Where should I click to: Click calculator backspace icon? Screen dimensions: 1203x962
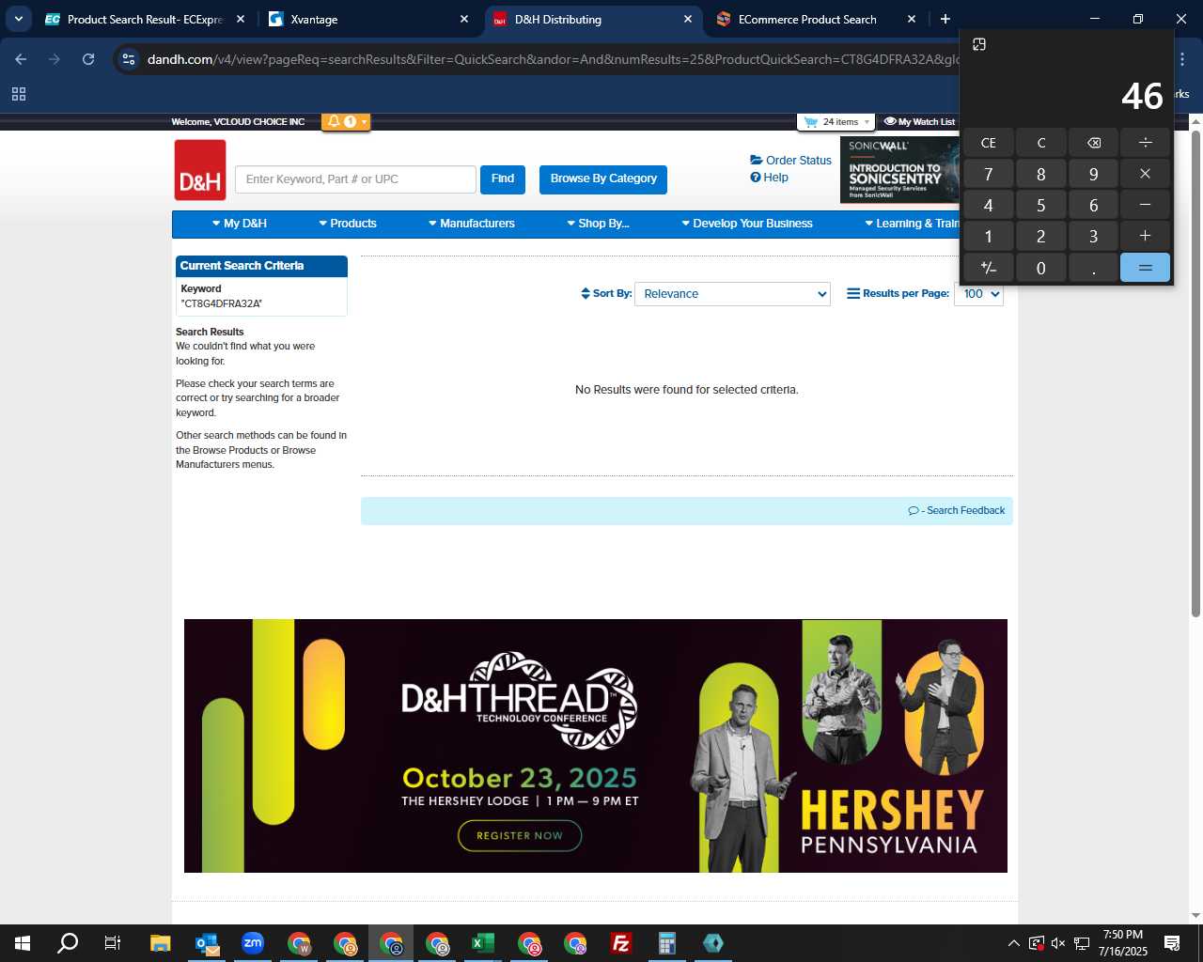click(x=1093, y=143)
